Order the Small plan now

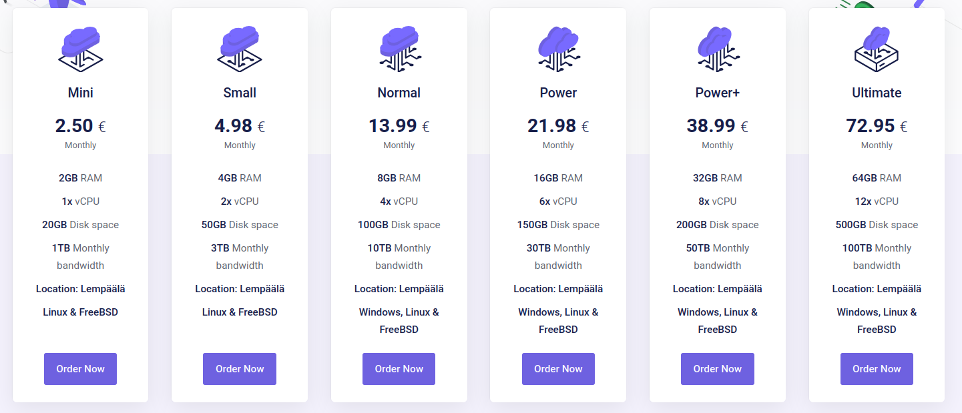coord(240,369)
